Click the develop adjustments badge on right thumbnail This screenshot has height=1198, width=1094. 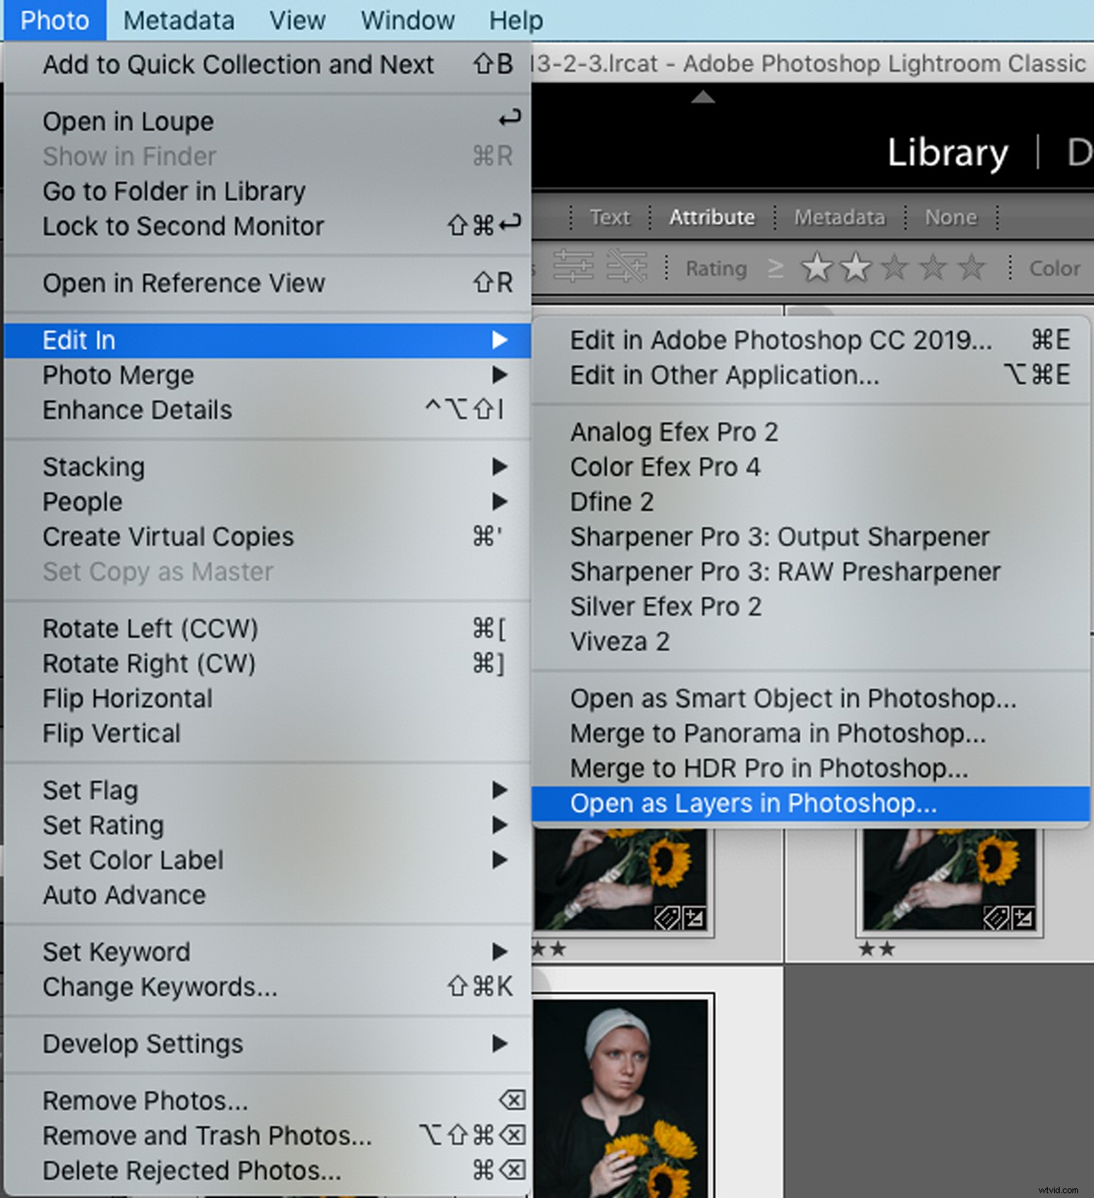1024,918
